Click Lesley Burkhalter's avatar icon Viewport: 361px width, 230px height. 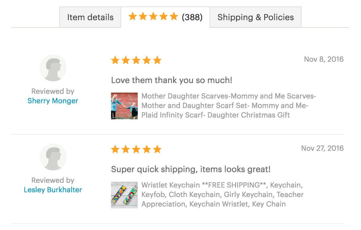[x=53, y=157]
